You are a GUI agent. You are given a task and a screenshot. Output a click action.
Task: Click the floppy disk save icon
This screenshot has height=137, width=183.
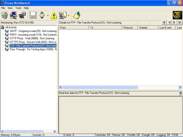pos(33,15)
